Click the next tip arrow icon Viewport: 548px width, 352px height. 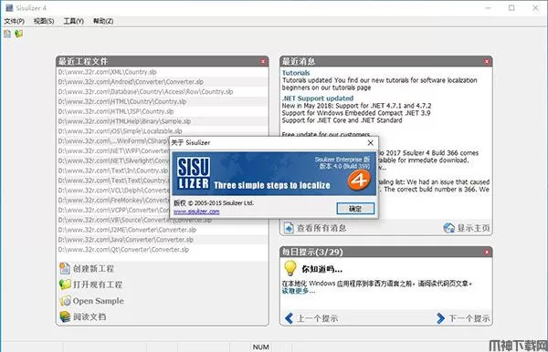tap(441, 318)
